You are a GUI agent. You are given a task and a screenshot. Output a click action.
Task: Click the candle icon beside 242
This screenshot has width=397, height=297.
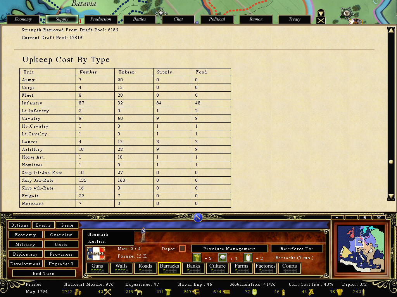click(x=364, y=292)
